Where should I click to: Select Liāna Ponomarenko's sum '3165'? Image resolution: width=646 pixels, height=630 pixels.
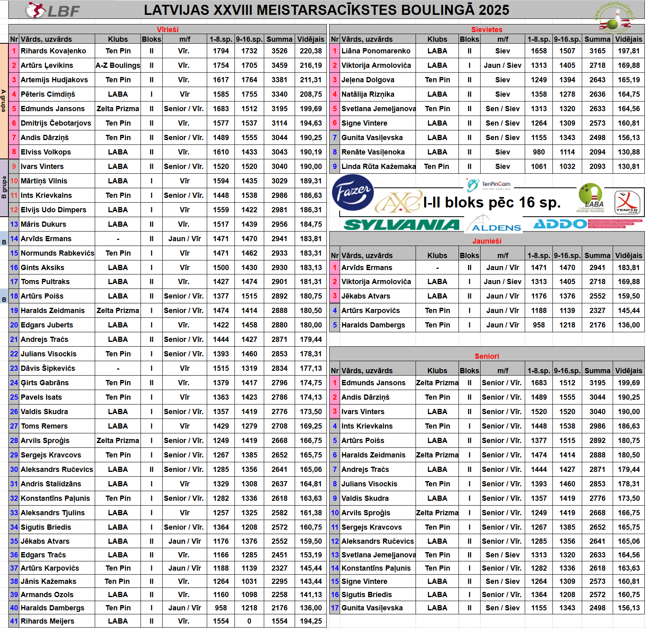[x=597, y=51]
